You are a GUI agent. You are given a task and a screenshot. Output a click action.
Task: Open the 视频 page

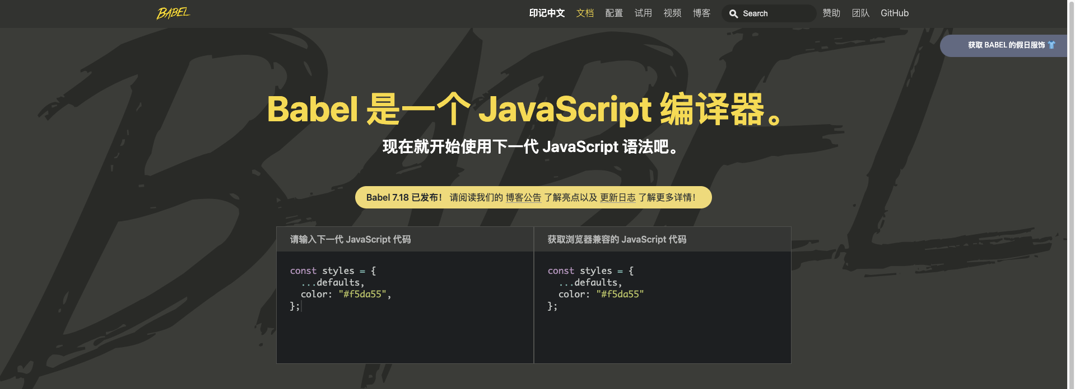click(x=672, y=13)
